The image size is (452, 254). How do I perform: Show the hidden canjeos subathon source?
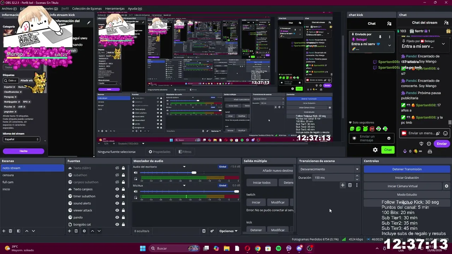point(117,182)
